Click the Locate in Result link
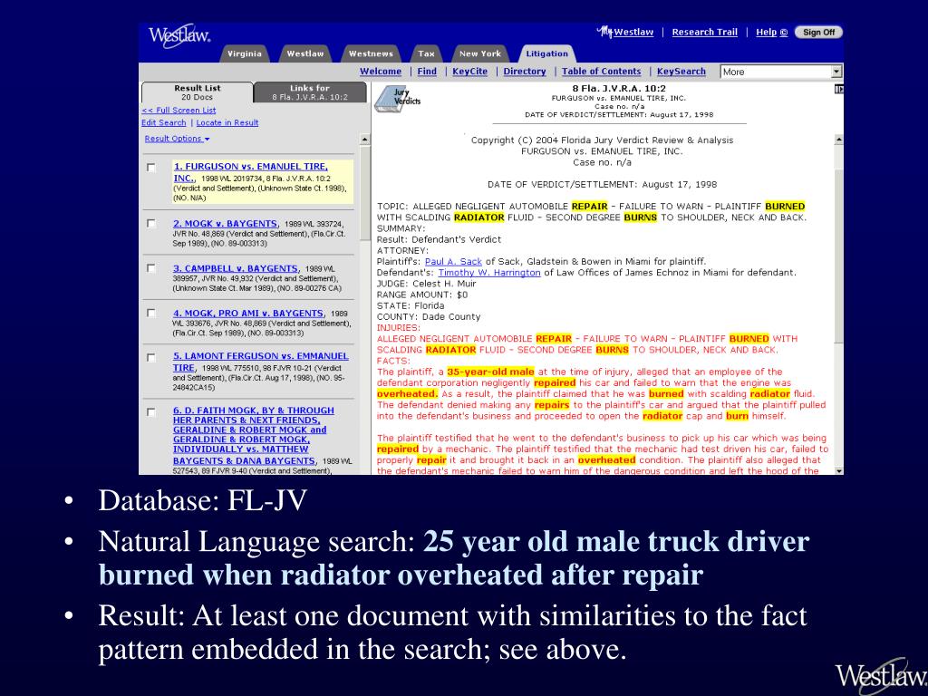This screenshot has height=696, width=928. pos(227,122)
